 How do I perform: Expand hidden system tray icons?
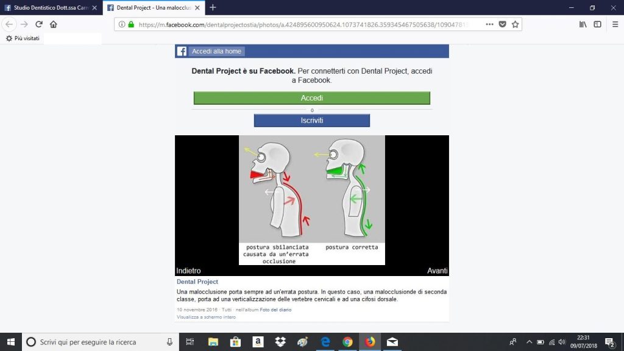click(x=529, y=342)
